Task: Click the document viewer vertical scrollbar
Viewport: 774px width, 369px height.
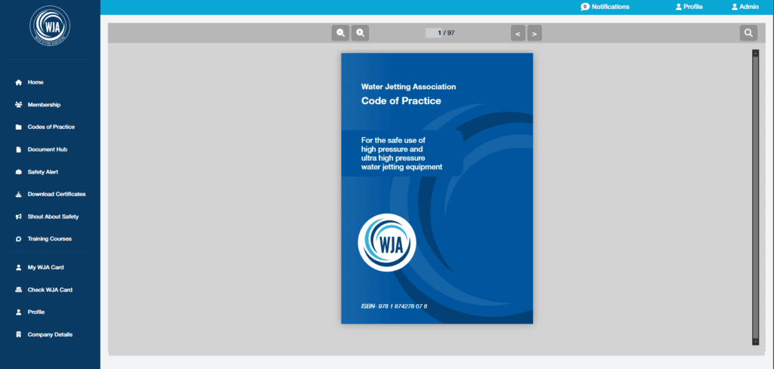Action: pyautogui.click(x=754, y=196)
